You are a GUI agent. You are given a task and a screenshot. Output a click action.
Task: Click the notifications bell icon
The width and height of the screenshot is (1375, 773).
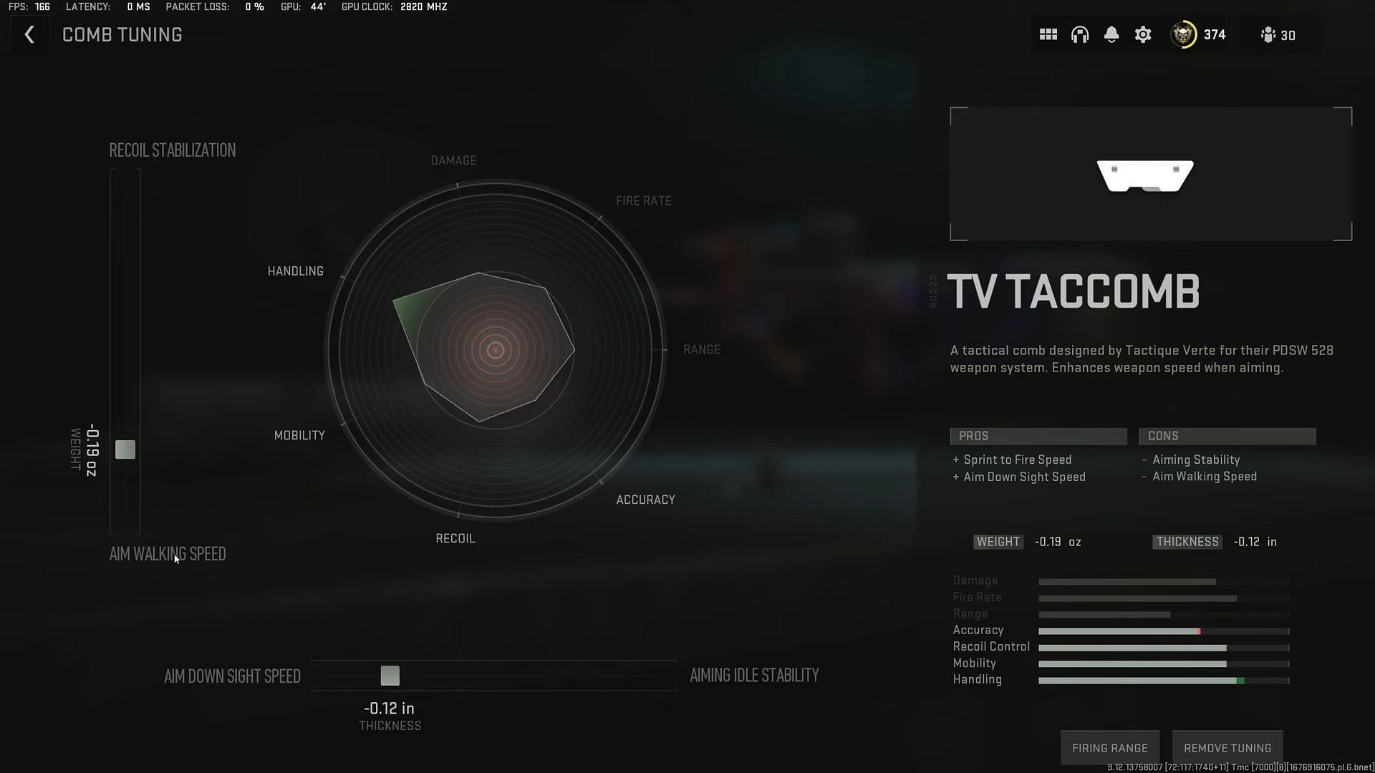[1111, 35]
